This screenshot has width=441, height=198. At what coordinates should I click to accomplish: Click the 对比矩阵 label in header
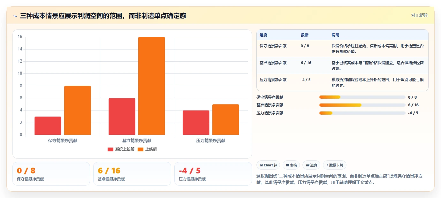coord(419,15)
